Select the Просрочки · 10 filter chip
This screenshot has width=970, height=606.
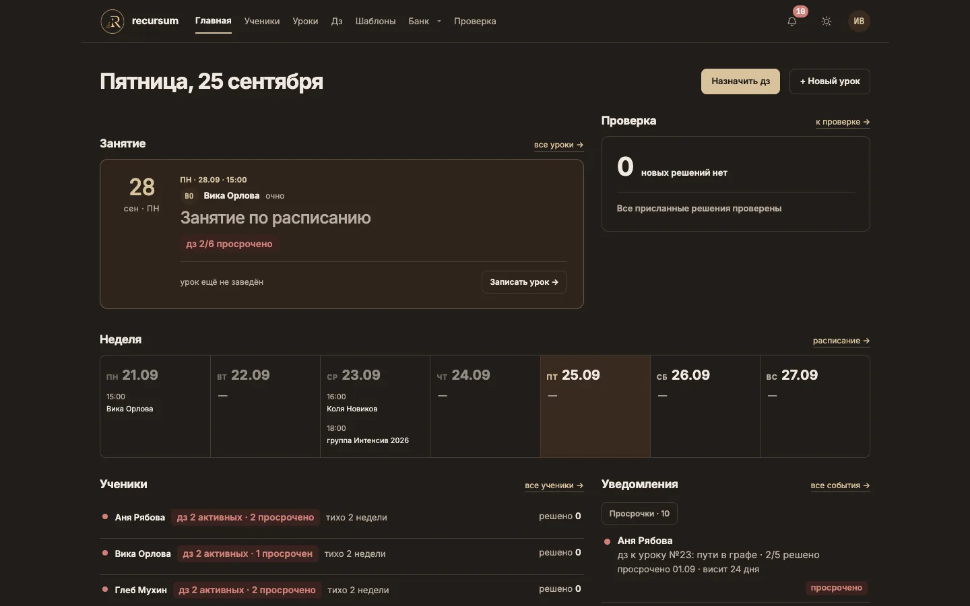point(639,514)
